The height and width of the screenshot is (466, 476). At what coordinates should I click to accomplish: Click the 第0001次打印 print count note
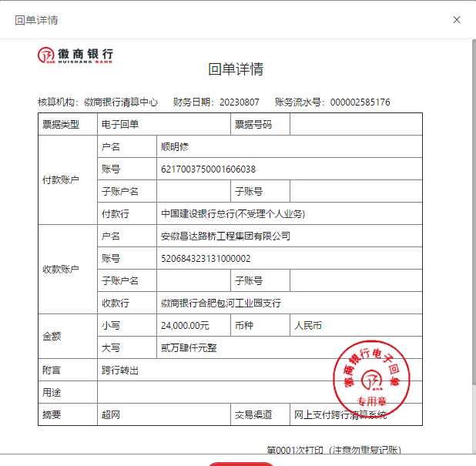[x=333, y=450]
